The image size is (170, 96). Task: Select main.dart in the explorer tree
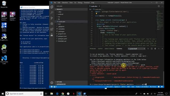pos(71,22)
